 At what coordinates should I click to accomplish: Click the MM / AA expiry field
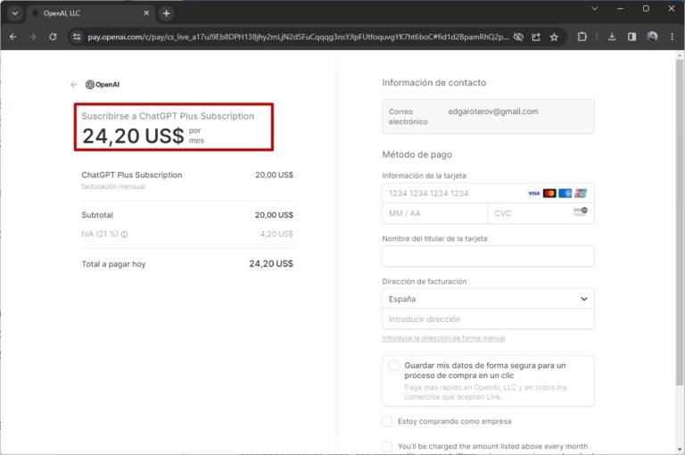coord(434,213)
